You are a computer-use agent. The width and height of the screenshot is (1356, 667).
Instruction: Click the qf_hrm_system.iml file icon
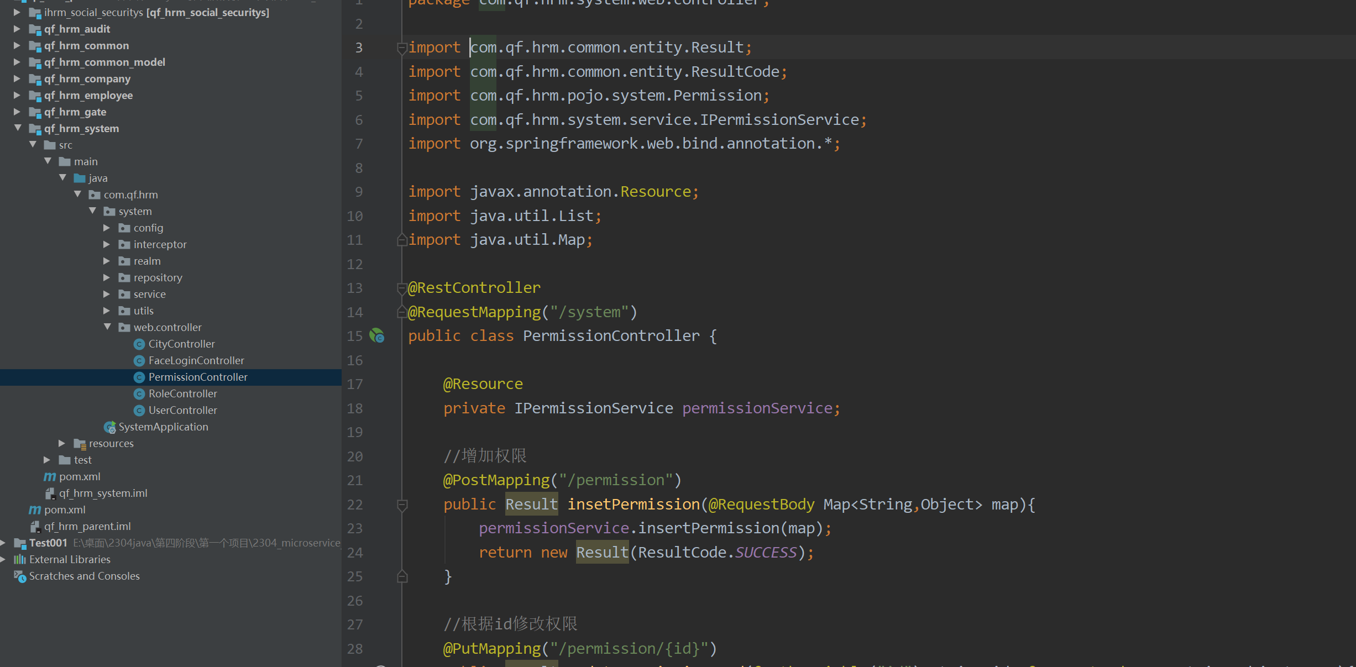tap(50, 493)
